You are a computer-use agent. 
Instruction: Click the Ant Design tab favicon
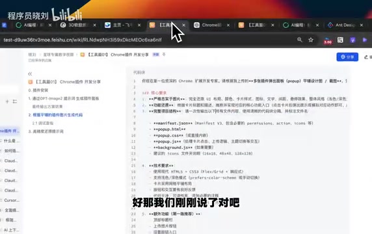click(x=330, y=25)
